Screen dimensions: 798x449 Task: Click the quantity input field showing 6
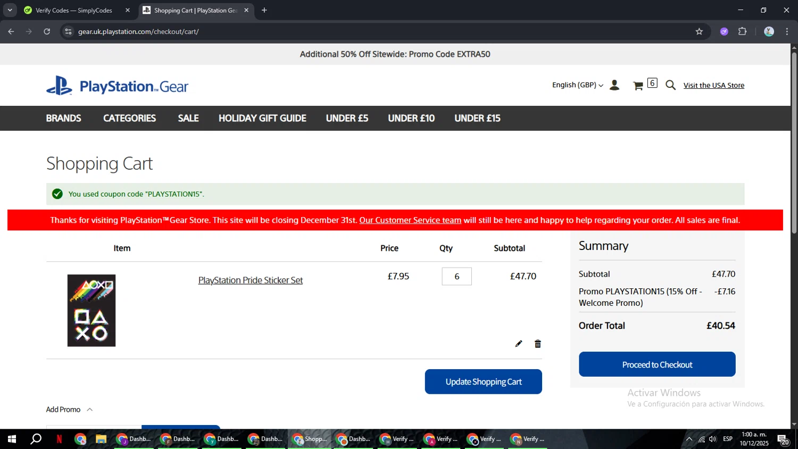456,276
